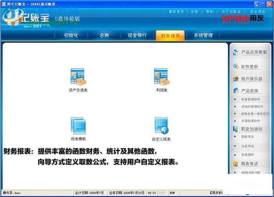Open the 职业加油站 heading link
The image size is (274, 197).
pos(252,129)
